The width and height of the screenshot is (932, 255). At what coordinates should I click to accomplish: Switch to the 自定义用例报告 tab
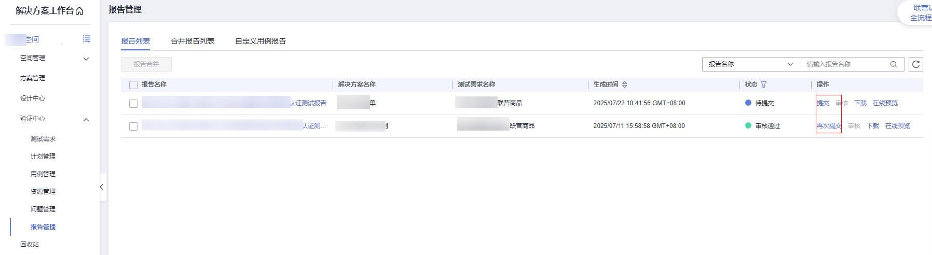pyautogui.click(x=261, y=41)
